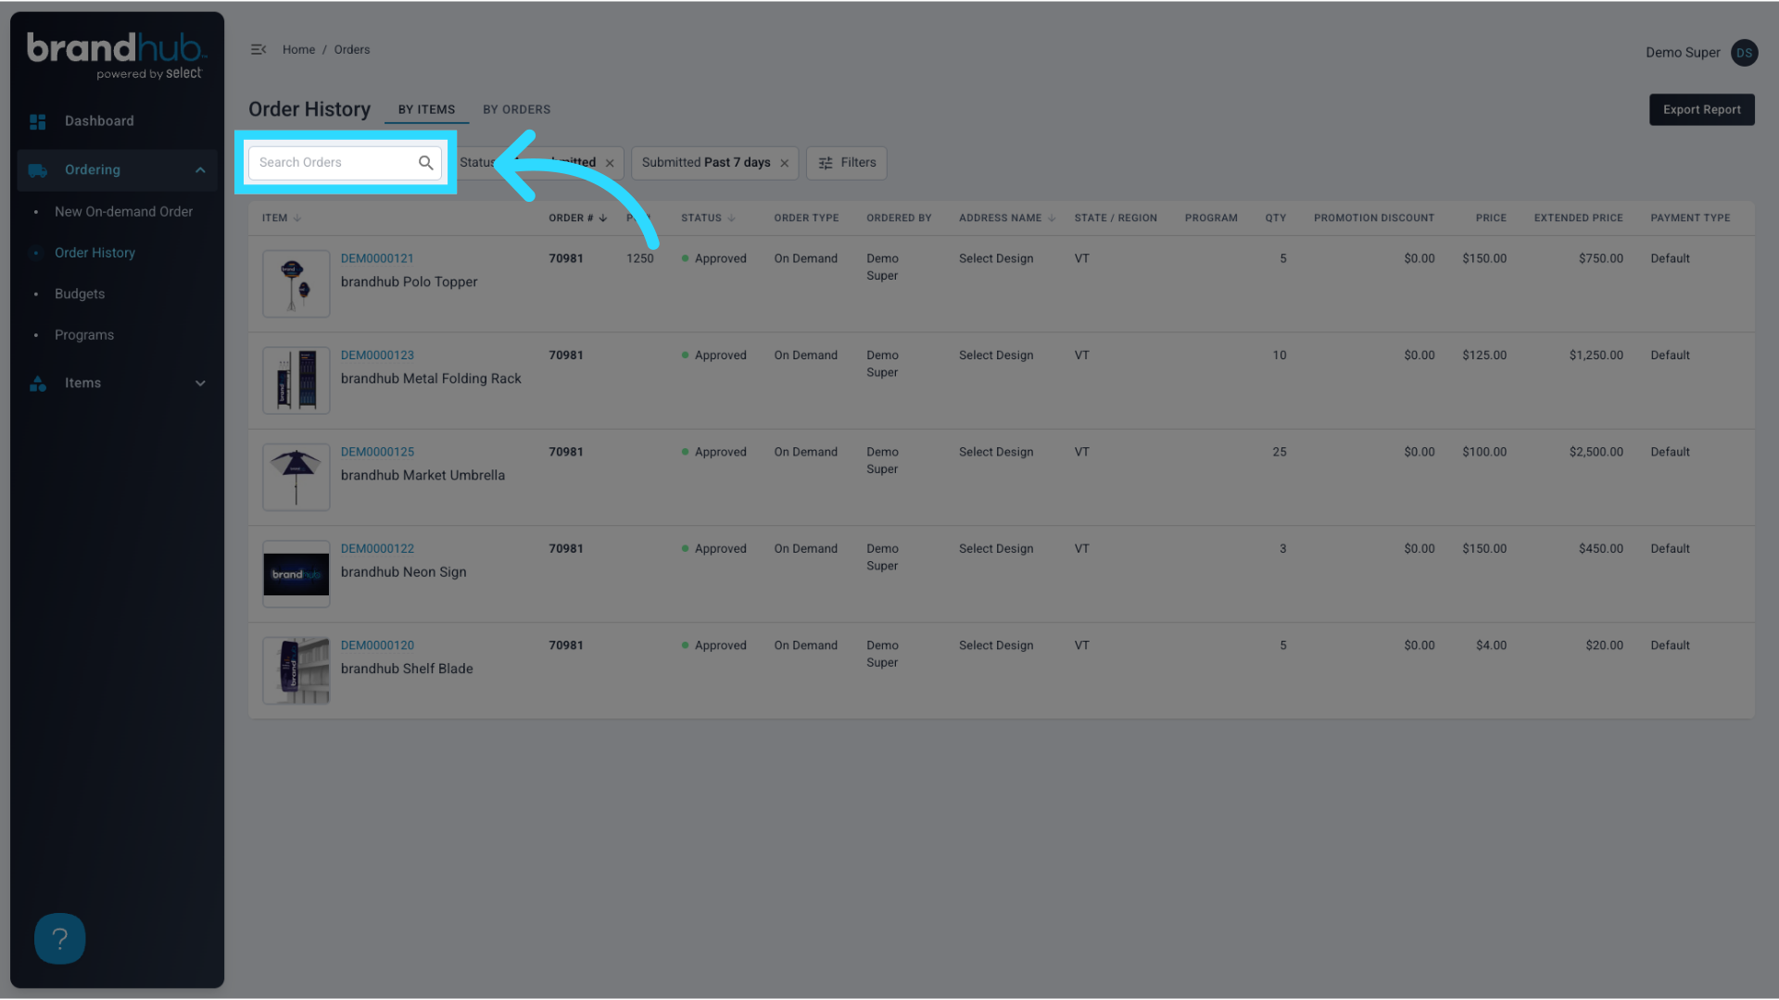
Task: Collapse the sidebar with the hamburger icon
Action: coord(259,49)
